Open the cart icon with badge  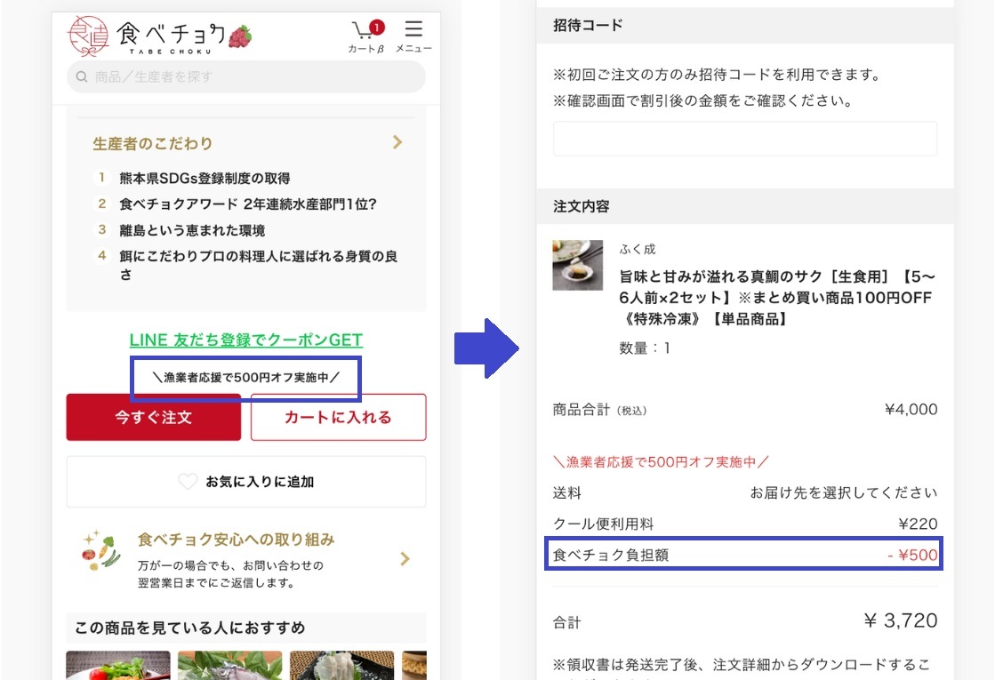click(x=367, y=36)
